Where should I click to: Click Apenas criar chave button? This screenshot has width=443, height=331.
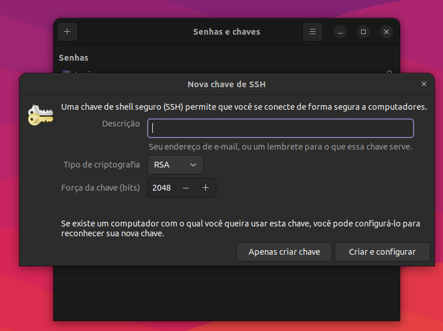tap(284, 252)
